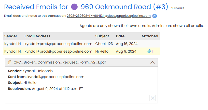Collapse the attachment panel with the chevron
Viewport: 208px width, 110px height.
click(152, 62)
